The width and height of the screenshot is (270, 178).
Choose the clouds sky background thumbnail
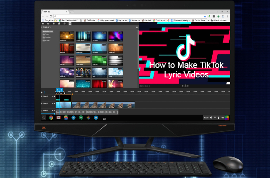coord(115,72)
